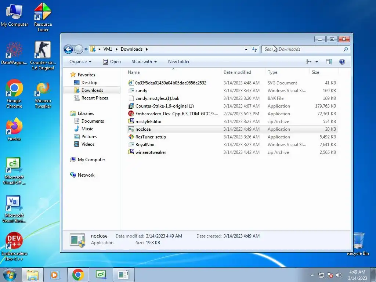Open My Computer desktop icon
This screenshot has height=282, width=376.
[14, 14]
